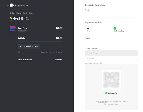Click the Midjourney Inc merchant name
Viewport: 143px width, 112px height.
click(x=22, y=5)
